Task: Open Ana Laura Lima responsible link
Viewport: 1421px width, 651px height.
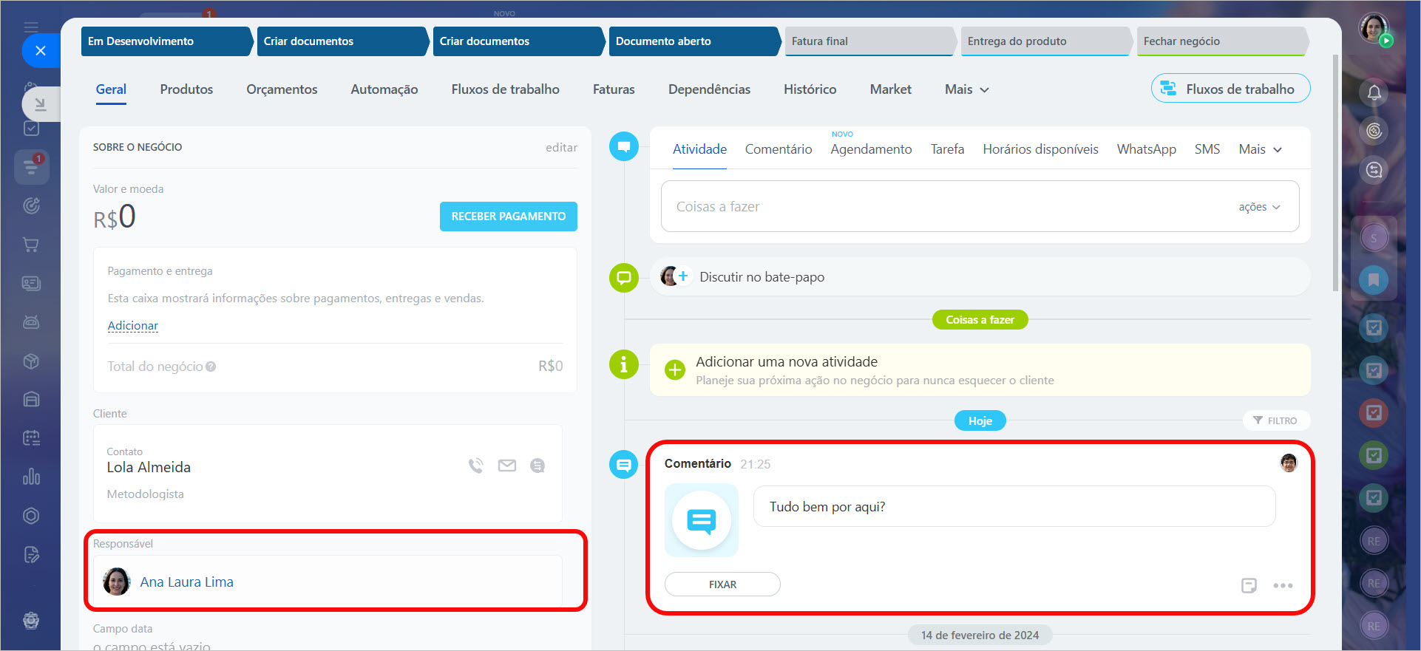Action: pos(186,582)
